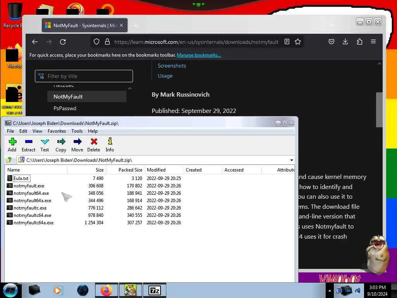Open the Favorites menu in 7-Zip
Viewport: 397px width, 298px height.
tap(57, 131)
